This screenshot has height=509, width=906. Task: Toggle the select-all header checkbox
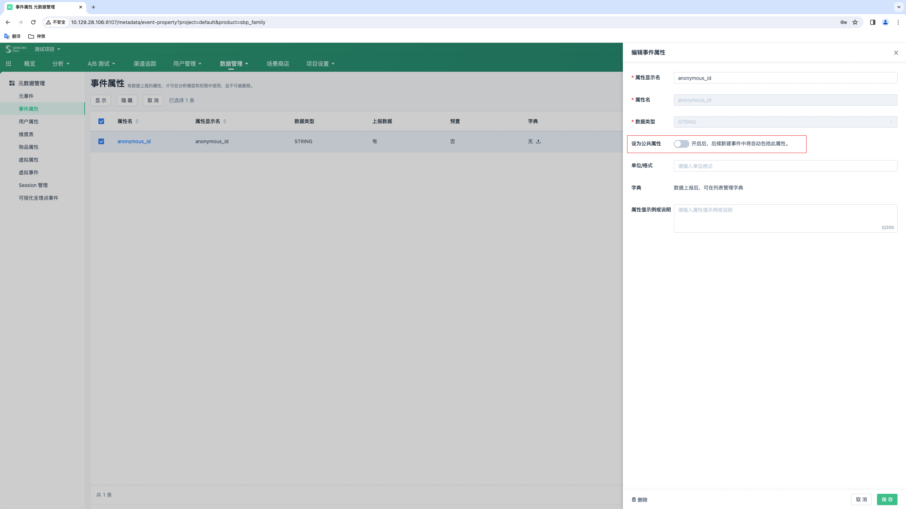tap(101, 121)
